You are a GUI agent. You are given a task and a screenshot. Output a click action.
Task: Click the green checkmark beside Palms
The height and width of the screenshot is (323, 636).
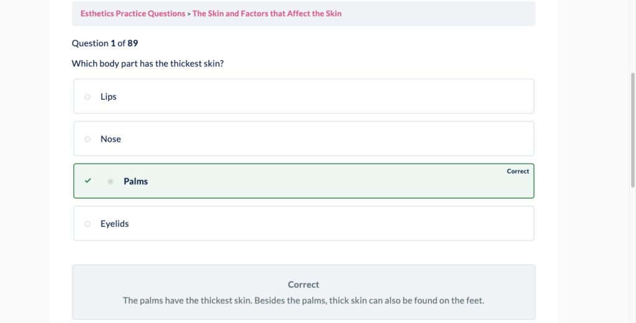(88, 181)
